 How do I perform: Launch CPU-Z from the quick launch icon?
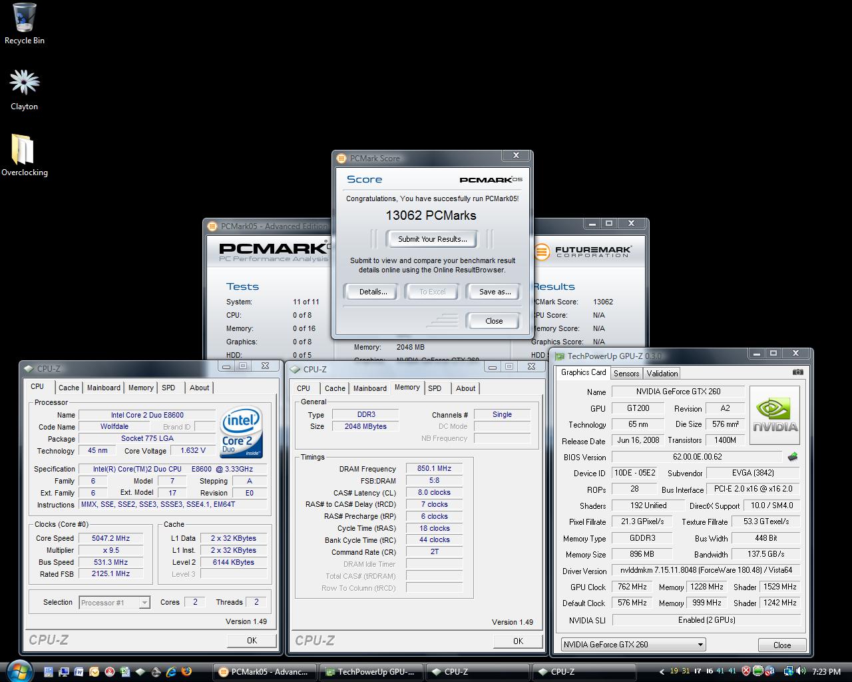(x=140, y=671)
